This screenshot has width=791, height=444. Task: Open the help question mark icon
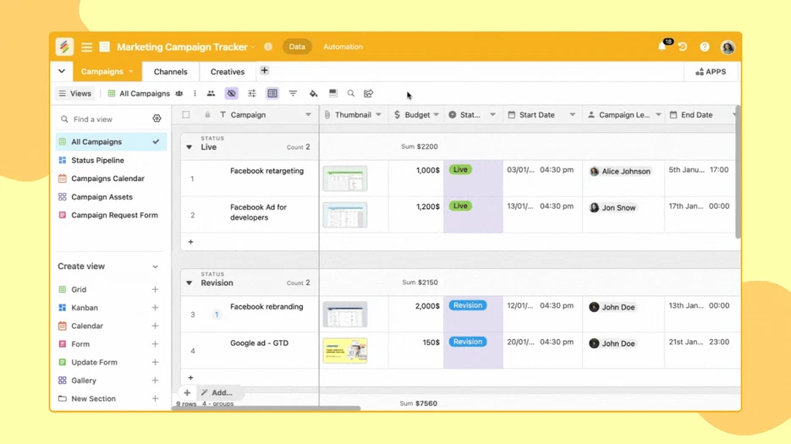pos(705,47)
